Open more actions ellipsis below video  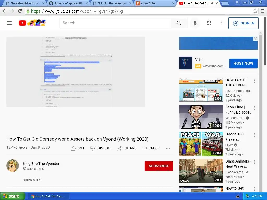coord(168,148)
